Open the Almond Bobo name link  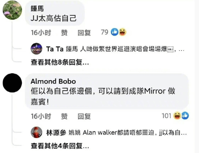[x=53, y=81]
